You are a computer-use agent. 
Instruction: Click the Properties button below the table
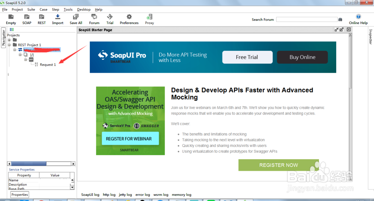(20, 195)
